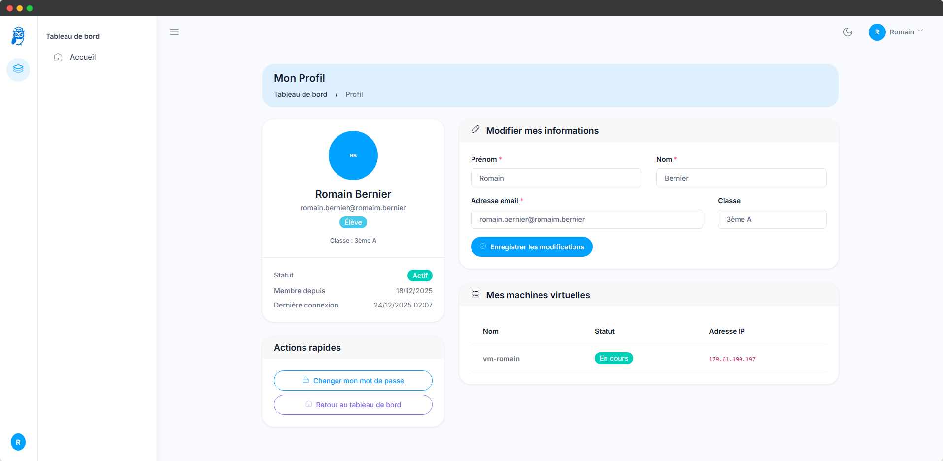This screenshot has width=943, height=461.
Task: Click the server icon beside Mes machines virtuelles
Action: click(475, 293)
